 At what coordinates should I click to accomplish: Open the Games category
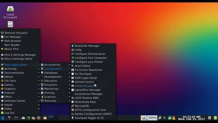(x=20, y=85)
